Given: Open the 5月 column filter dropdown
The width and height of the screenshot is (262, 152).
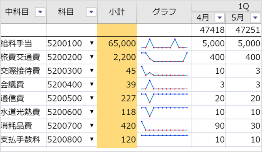Looking at the screenshot, I should (255, 17).
